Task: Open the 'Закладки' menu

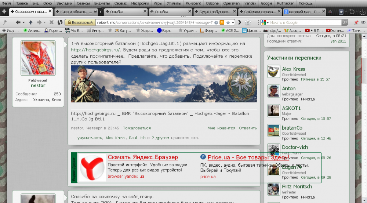Action: click(x=64, y=3)
